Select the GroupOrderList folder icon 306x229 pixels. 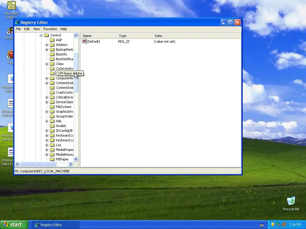[52, 116]
